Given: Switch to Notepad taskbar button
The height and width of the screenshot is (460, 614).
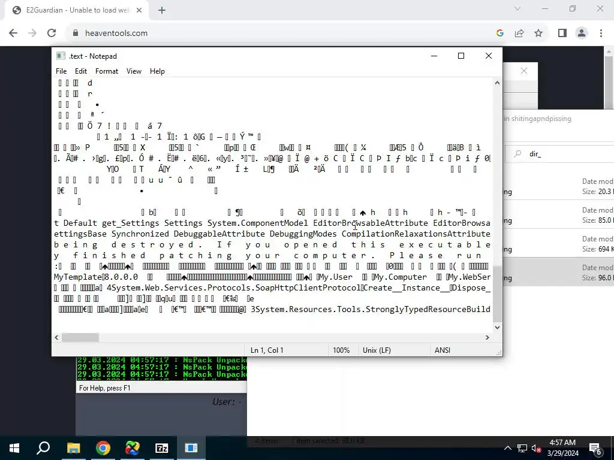Looking at the screenshot, I should (191, 448).
